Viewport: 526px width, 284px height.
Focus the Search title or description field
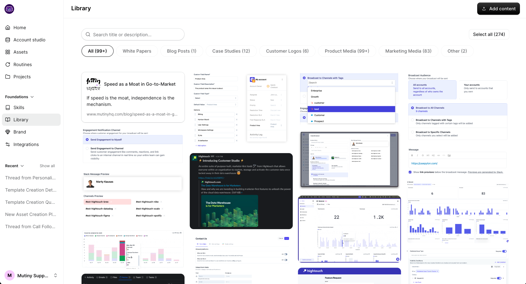pyautogui.click(x=133, y=34)
